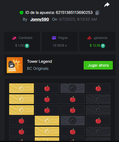Viewport: 119px width, 142px height.
Task: Click the purple Pagos card icon
Action: pos(54,38)
